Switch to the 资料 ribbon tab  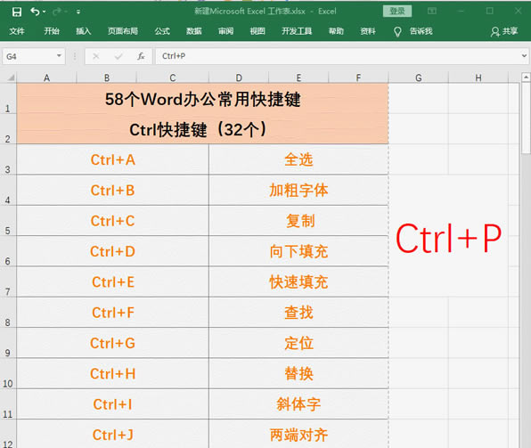click(x=368, y=31)
